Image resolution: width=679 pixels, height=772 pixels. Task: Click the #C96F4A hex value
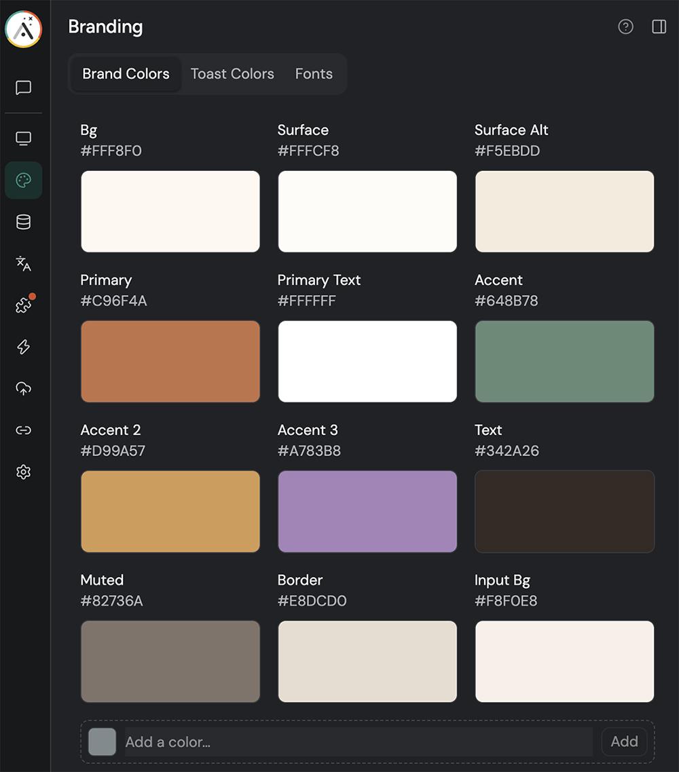pos(113,301)
